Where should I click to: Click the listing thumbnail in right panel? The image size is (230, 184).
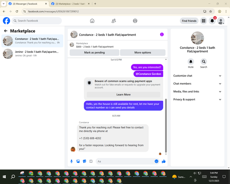click(x=197, y=38)
